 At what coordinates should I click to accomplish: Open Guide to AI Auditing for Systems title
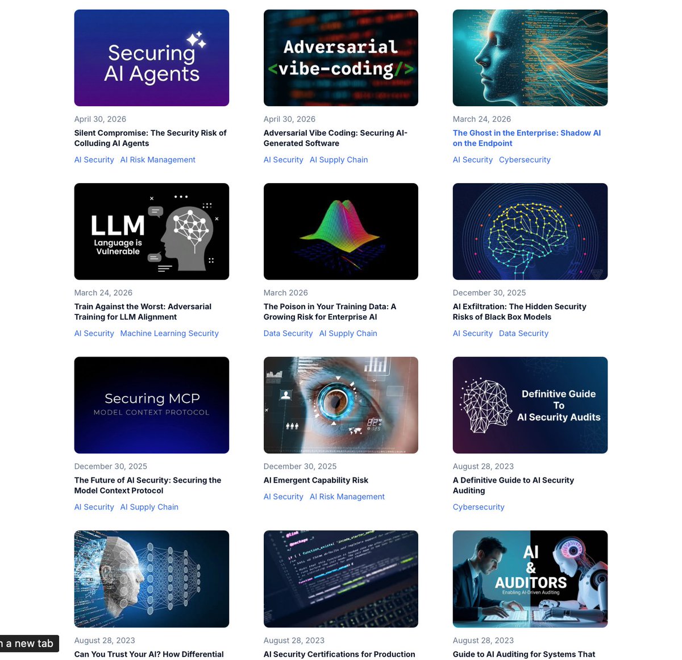click(524, 654)
